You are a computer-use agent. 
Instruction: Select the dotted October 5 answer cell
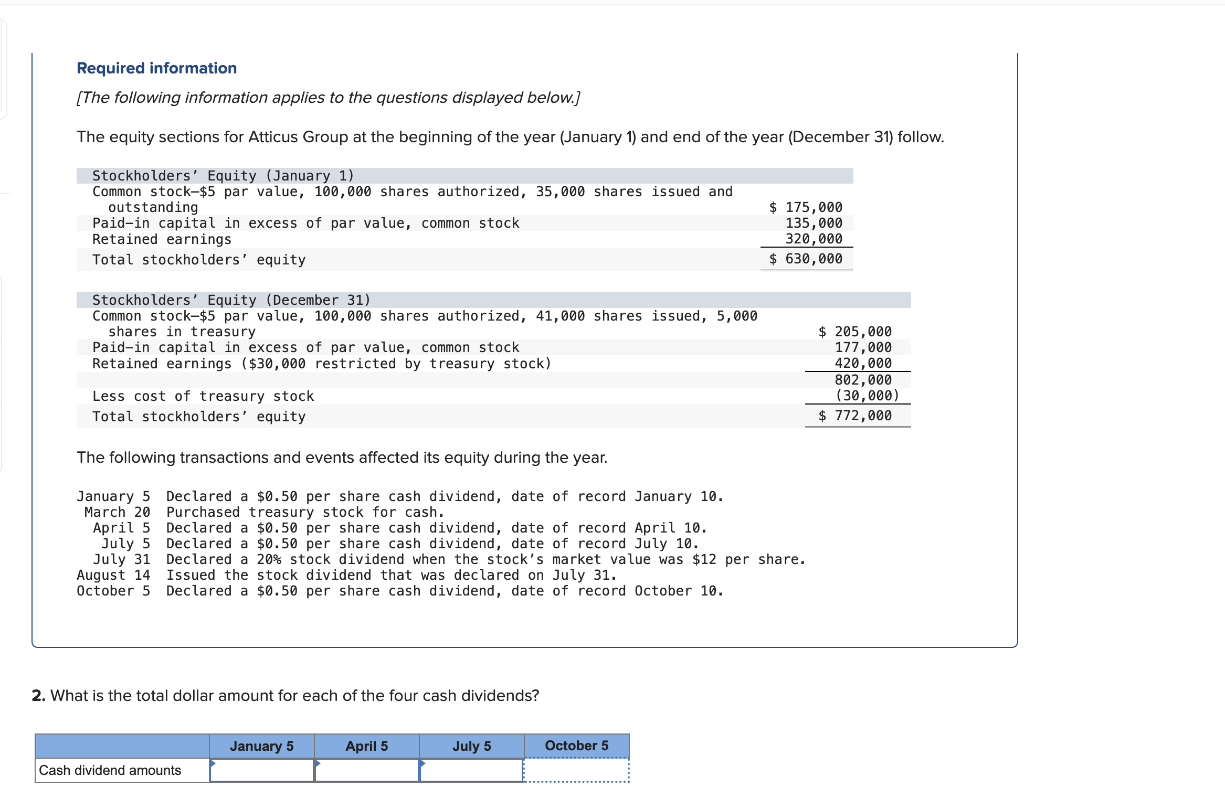tap(576, 770)
